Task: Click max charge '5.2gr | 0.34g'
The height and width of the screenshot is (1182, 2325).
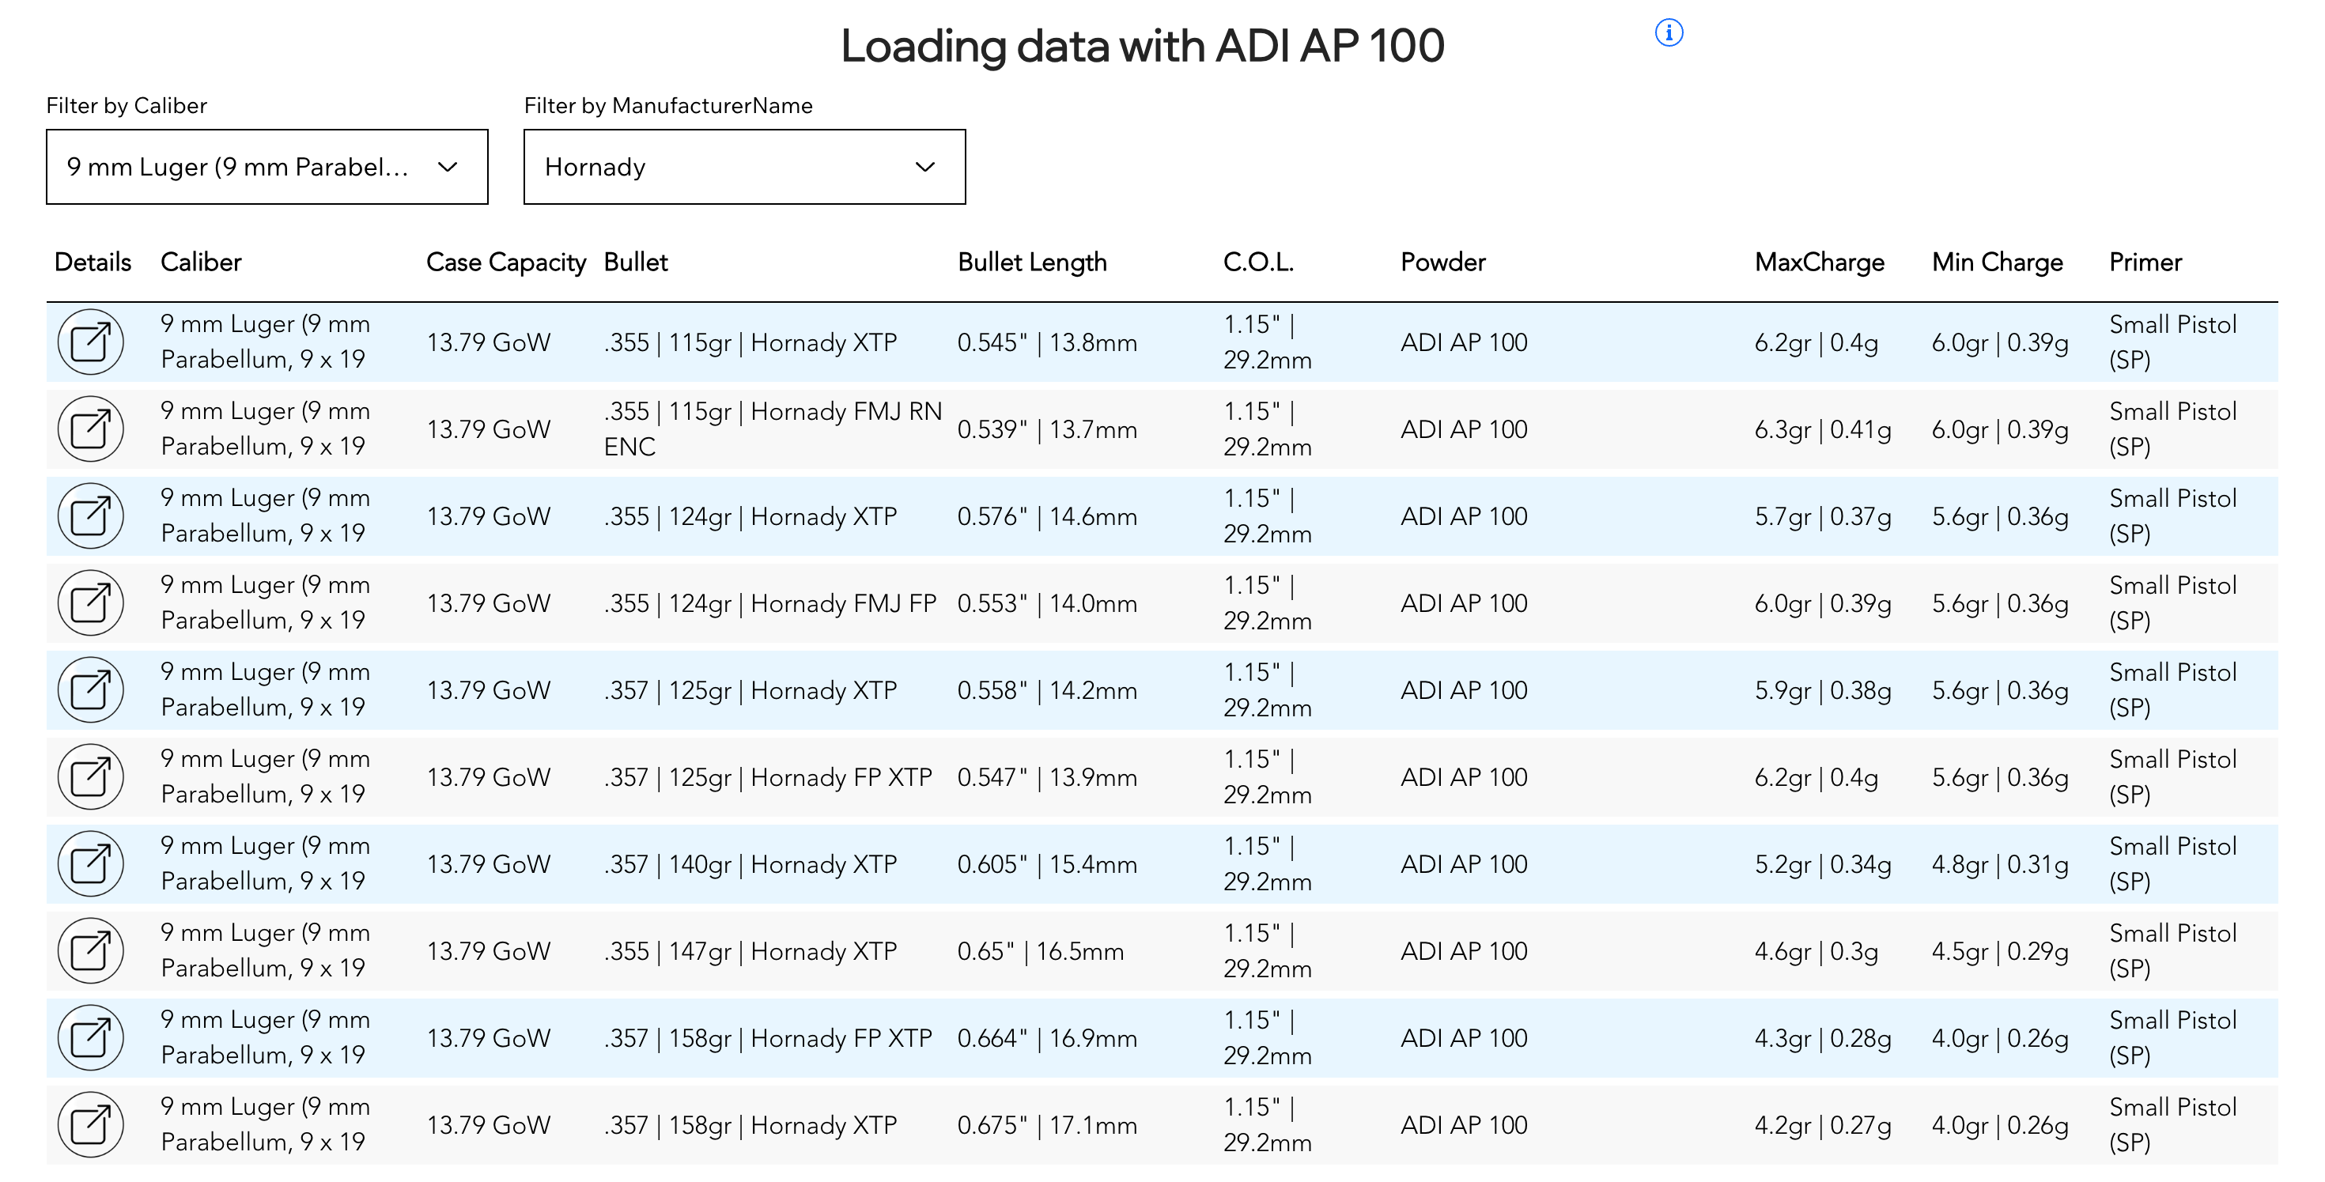Action: 1823,864
